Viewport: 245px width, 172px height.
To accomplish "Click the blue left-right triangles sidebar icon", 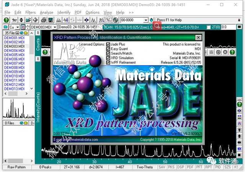I will pyautogui.click(x=239, y=149).
